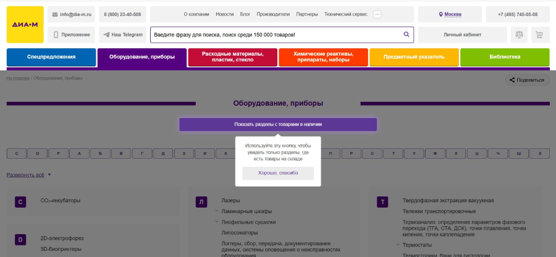Viewport: 556px width, 257px height.
Task: Click the DIA-M yellow logo
Action: (25, 25)
